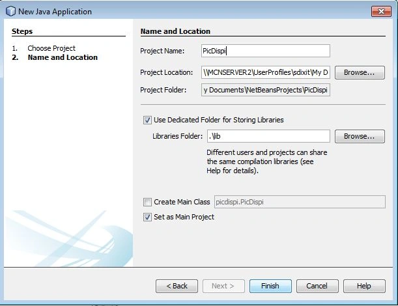Toggle Use Dedicated Folder for Storing Libraries

click(x=147, y=120)
